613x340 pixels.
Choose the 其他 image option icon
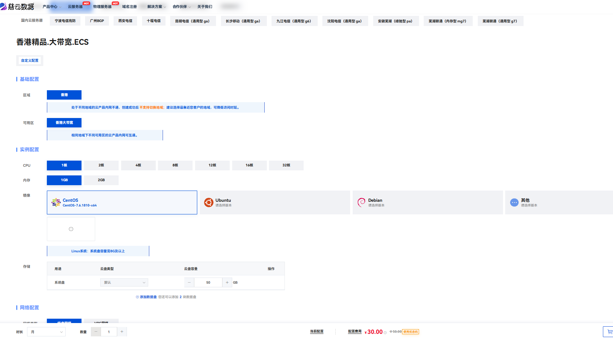point(514,202)
